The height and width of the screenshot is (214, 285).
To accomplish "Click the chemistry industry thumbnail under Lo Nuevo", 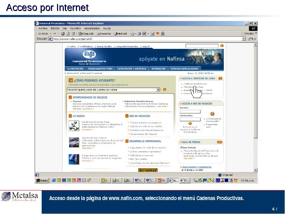I will pyautogui.click(x=74, y=159).
